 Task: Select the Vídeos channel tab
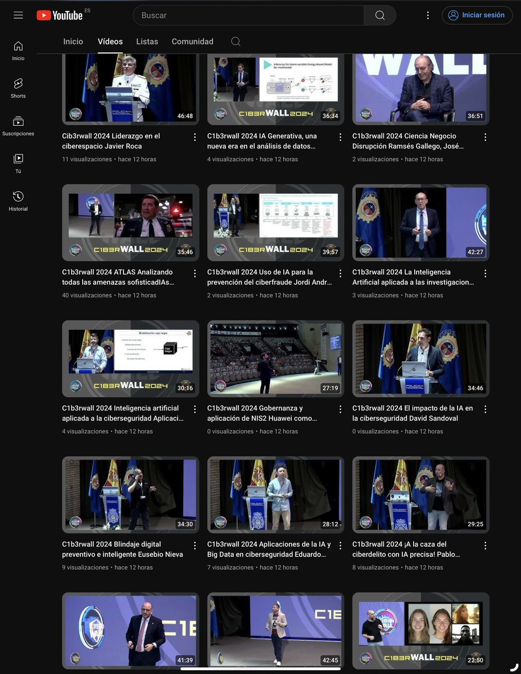click(x=110, y=42)
